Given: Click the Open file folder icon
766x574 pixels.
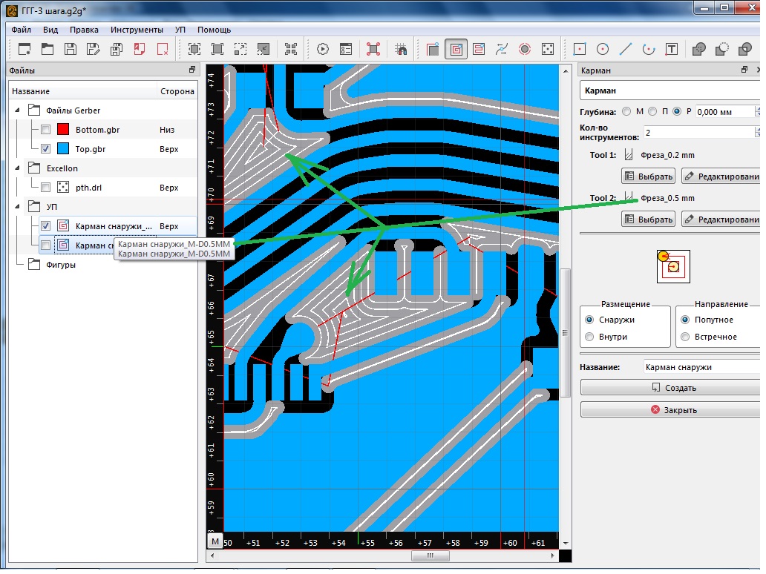Looking at the screenshot, I should [x=48, y=49].
